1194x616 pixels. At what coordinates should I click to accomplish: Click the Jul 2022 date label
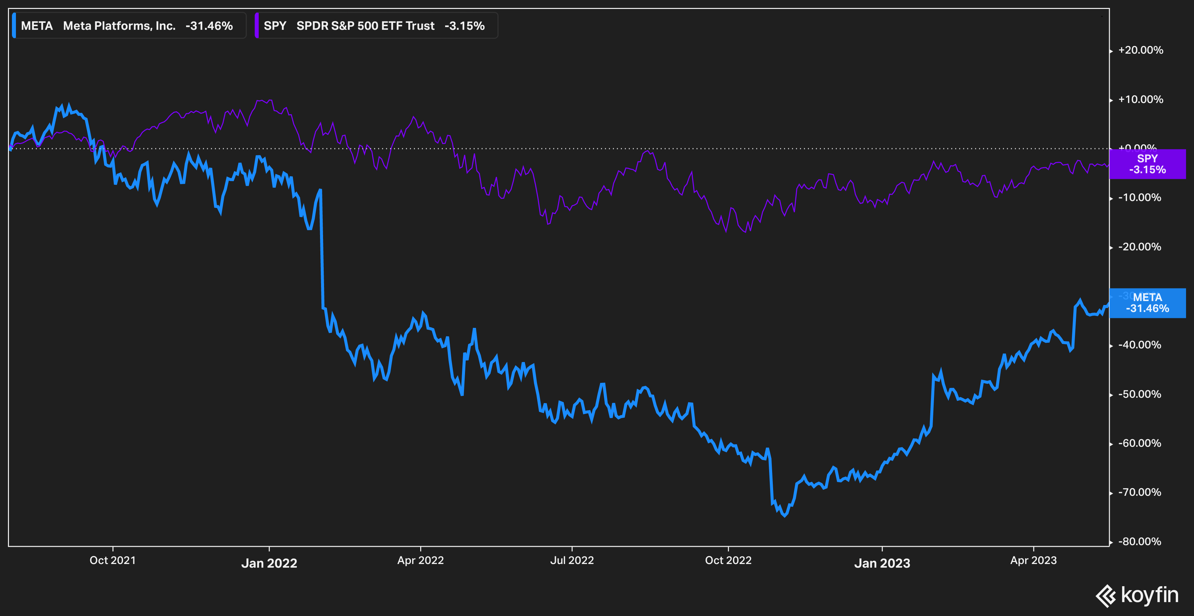[x=571, y=560]
